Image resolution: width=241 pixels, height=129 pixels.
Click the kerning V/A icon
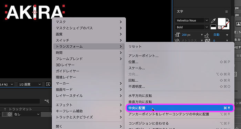(177, 40)
